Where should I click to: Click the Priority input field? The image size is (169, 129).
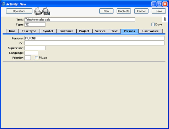click(x=28, y=58)
